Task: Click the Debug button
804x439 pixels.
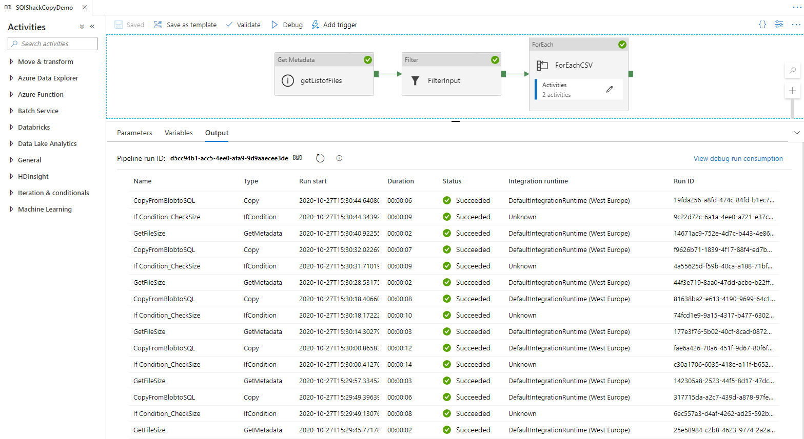Action: 287,25
